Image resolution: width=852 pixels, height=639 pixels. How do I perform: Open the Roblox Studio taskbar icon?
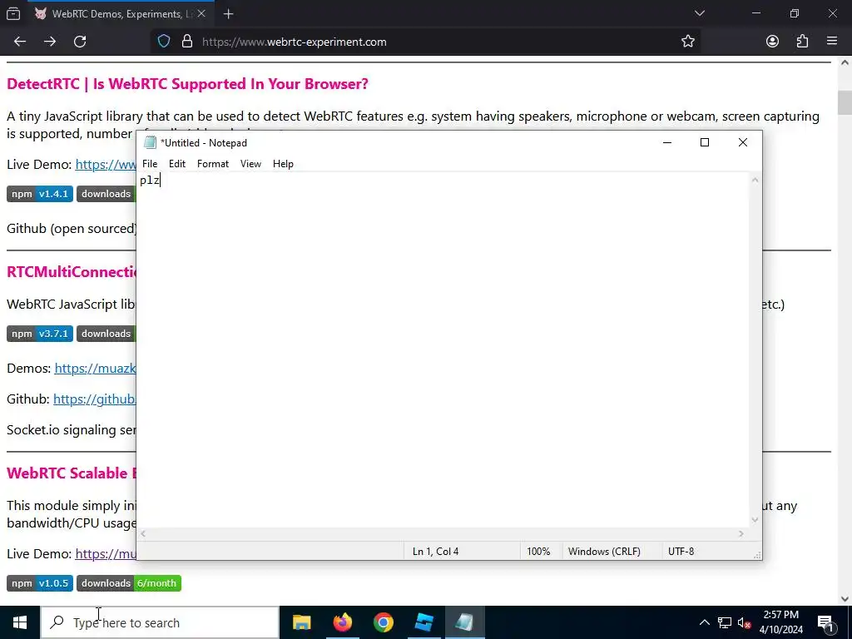click(x=424, y=622)
